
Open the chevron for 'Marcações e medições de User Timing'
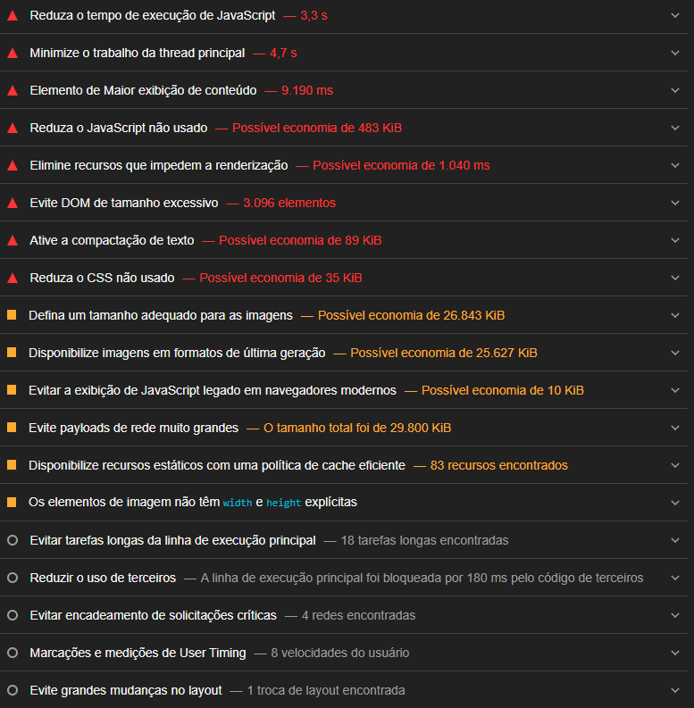coord(675,653)
